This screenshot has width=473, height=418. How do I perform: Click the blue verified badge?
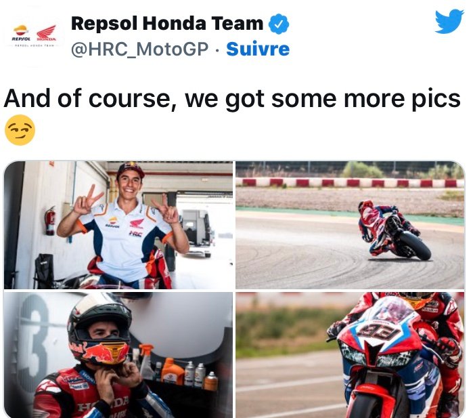pyautogui.click(x=279, y=24)
